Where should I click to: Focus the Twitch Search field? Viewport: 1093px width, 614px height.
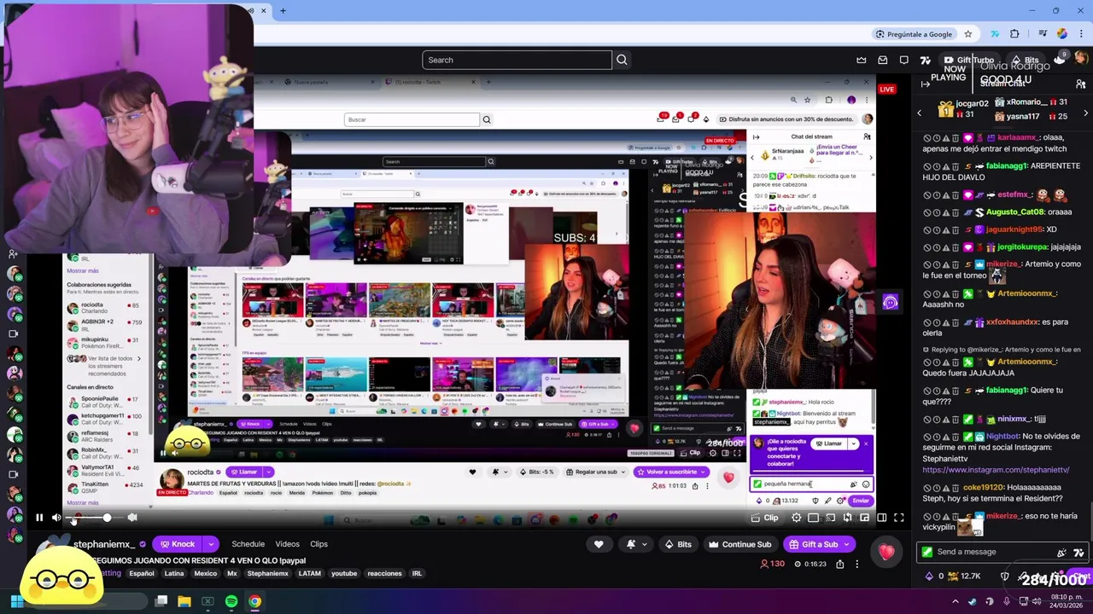click(x=517, y=60)
